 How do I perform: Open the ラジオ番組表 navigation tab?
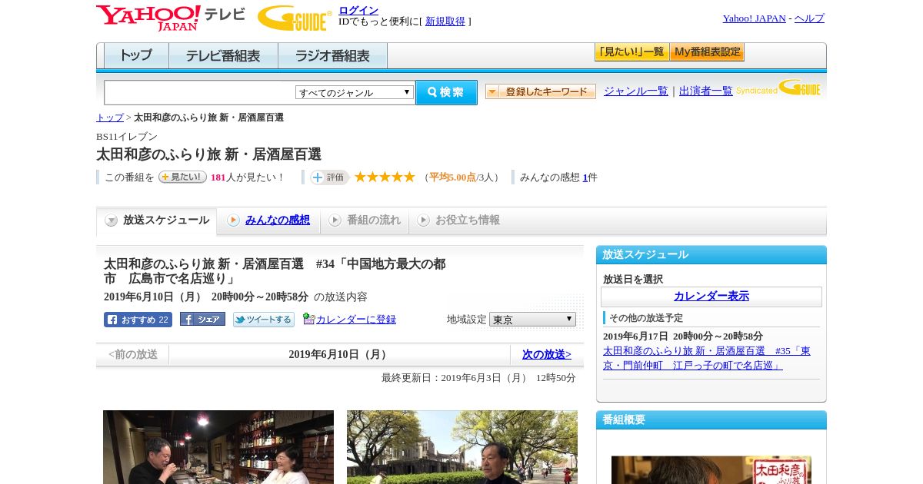tap(332, 56)
